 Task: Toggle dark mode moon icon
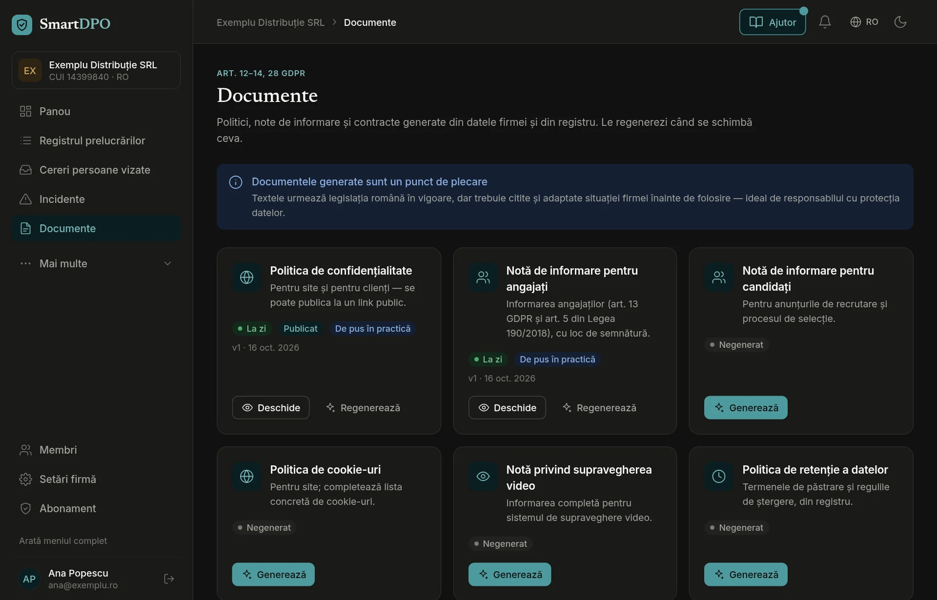click(x=900, y=22)
